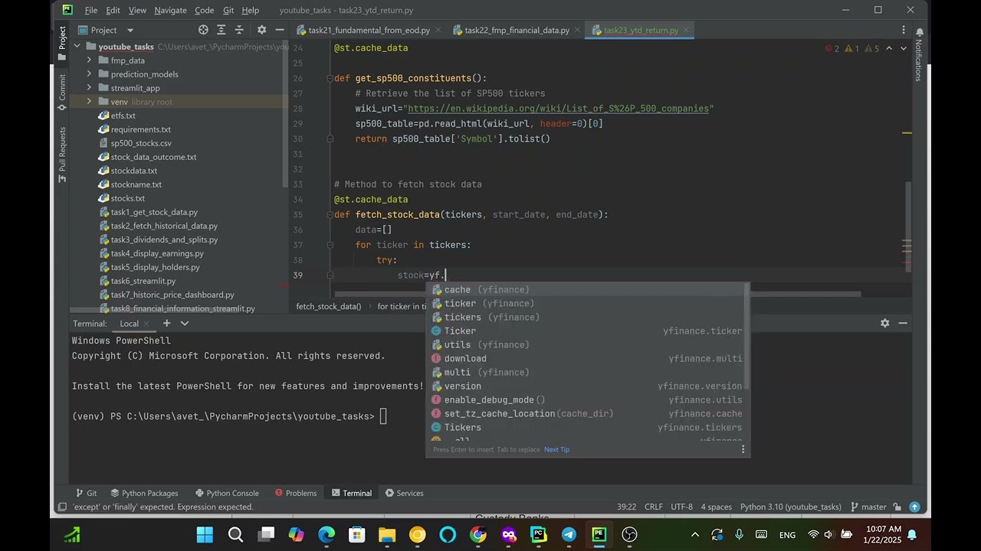Close the task23_ytd_return.py tab
Screen dimensions: 981x551
(x=687, y=30)
